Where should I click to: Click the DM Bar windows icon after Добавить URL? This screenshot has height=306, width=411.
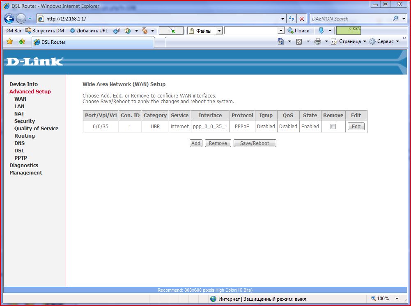[116, 31]
